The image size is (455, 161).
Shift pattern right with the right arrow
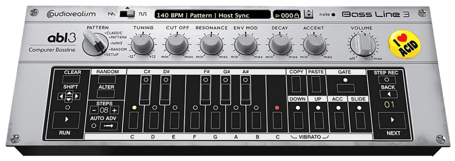point(76,96)
